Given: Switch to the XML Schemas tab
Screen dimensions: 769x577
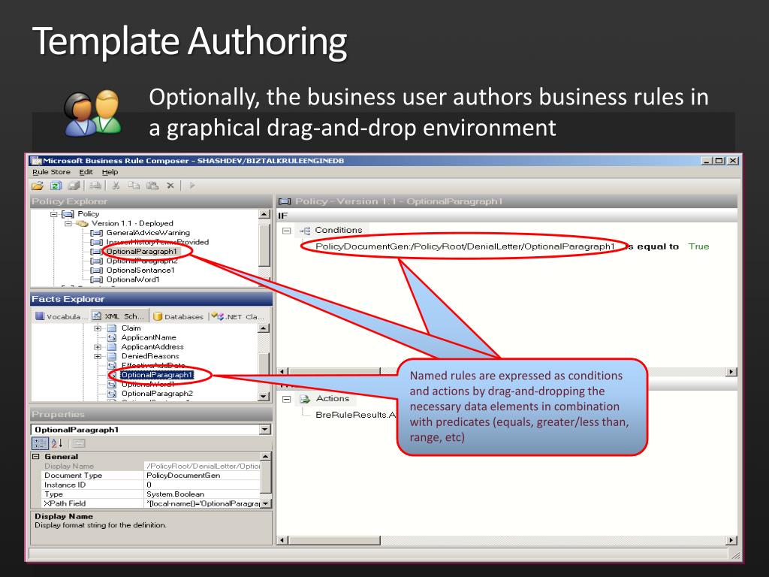Looking at the screenshot, I should 119,316.
